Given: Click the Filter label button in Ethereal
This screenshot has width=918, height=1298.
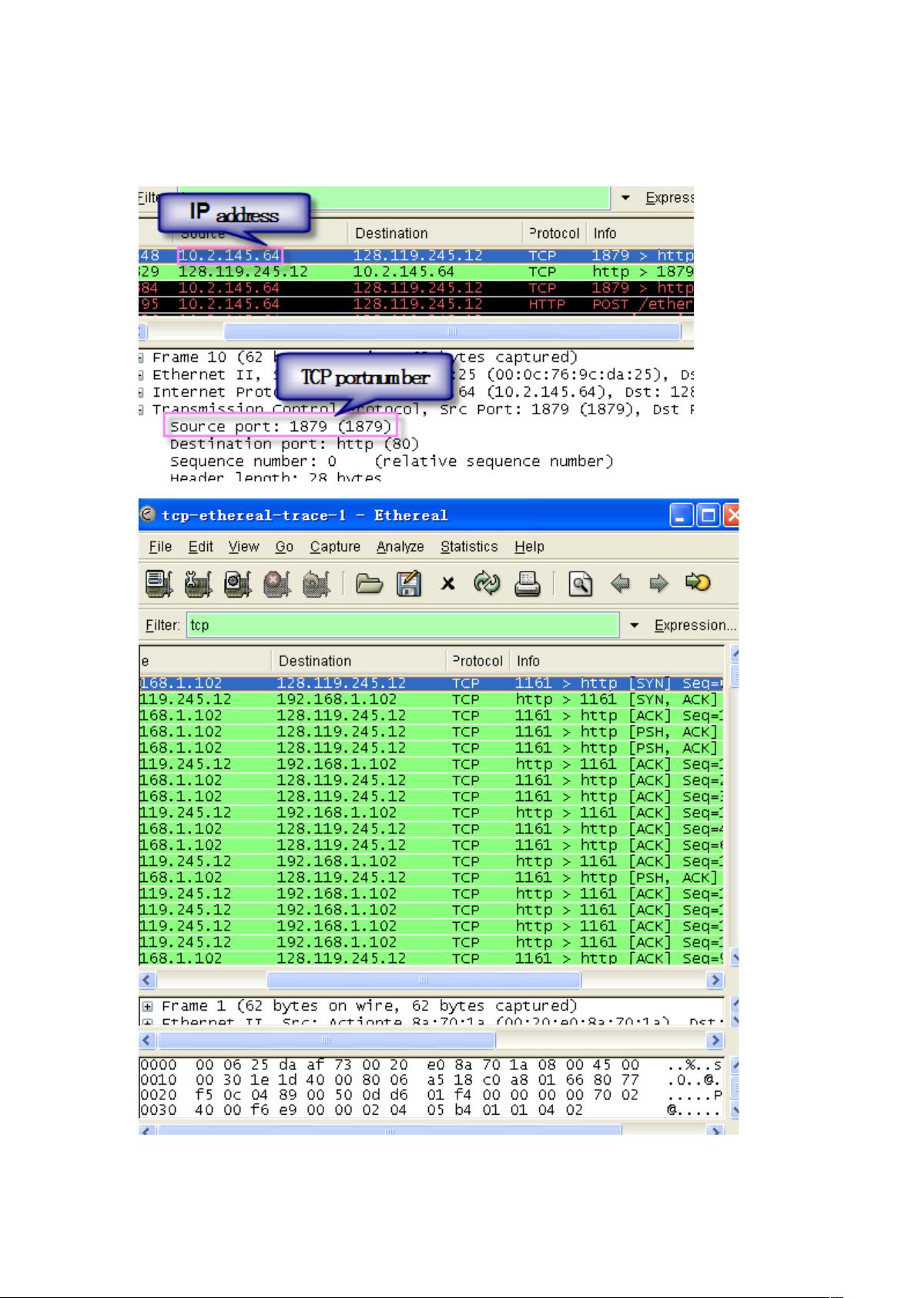Looking at the screenshot, I should coord(162,626).
